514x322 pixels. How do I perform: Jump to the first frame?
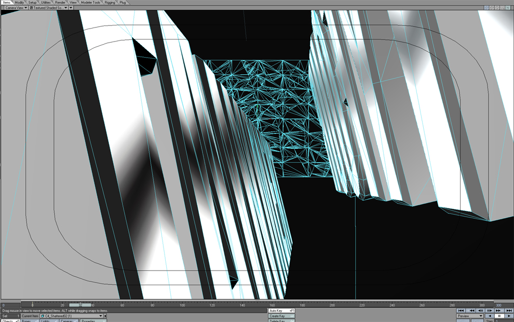(x=461, y=311)
